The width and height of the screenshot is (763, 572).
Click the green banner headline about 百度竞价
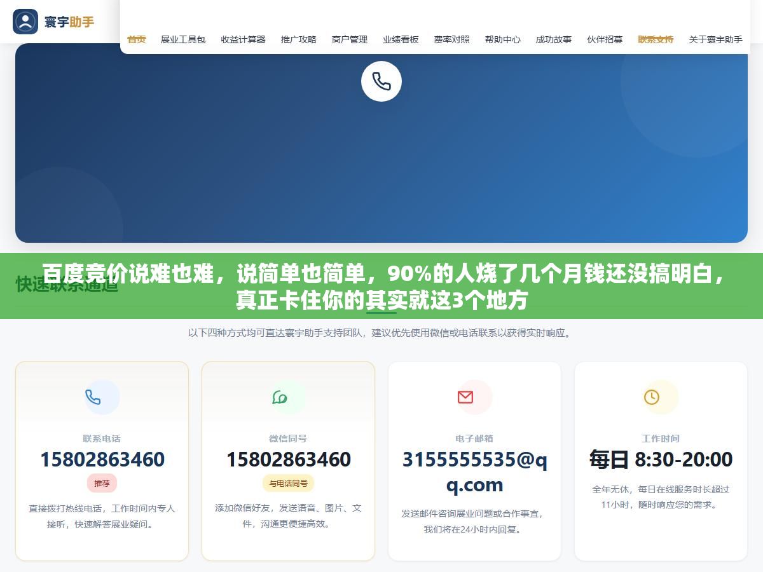point(381,287)
